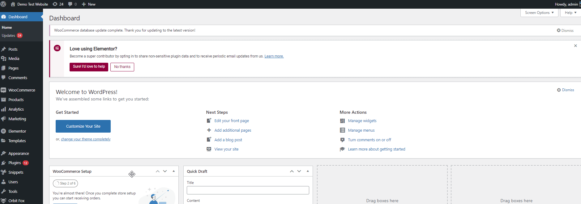
Task: Open Screen Options dropdown
Action: click(x=539, y=13)
